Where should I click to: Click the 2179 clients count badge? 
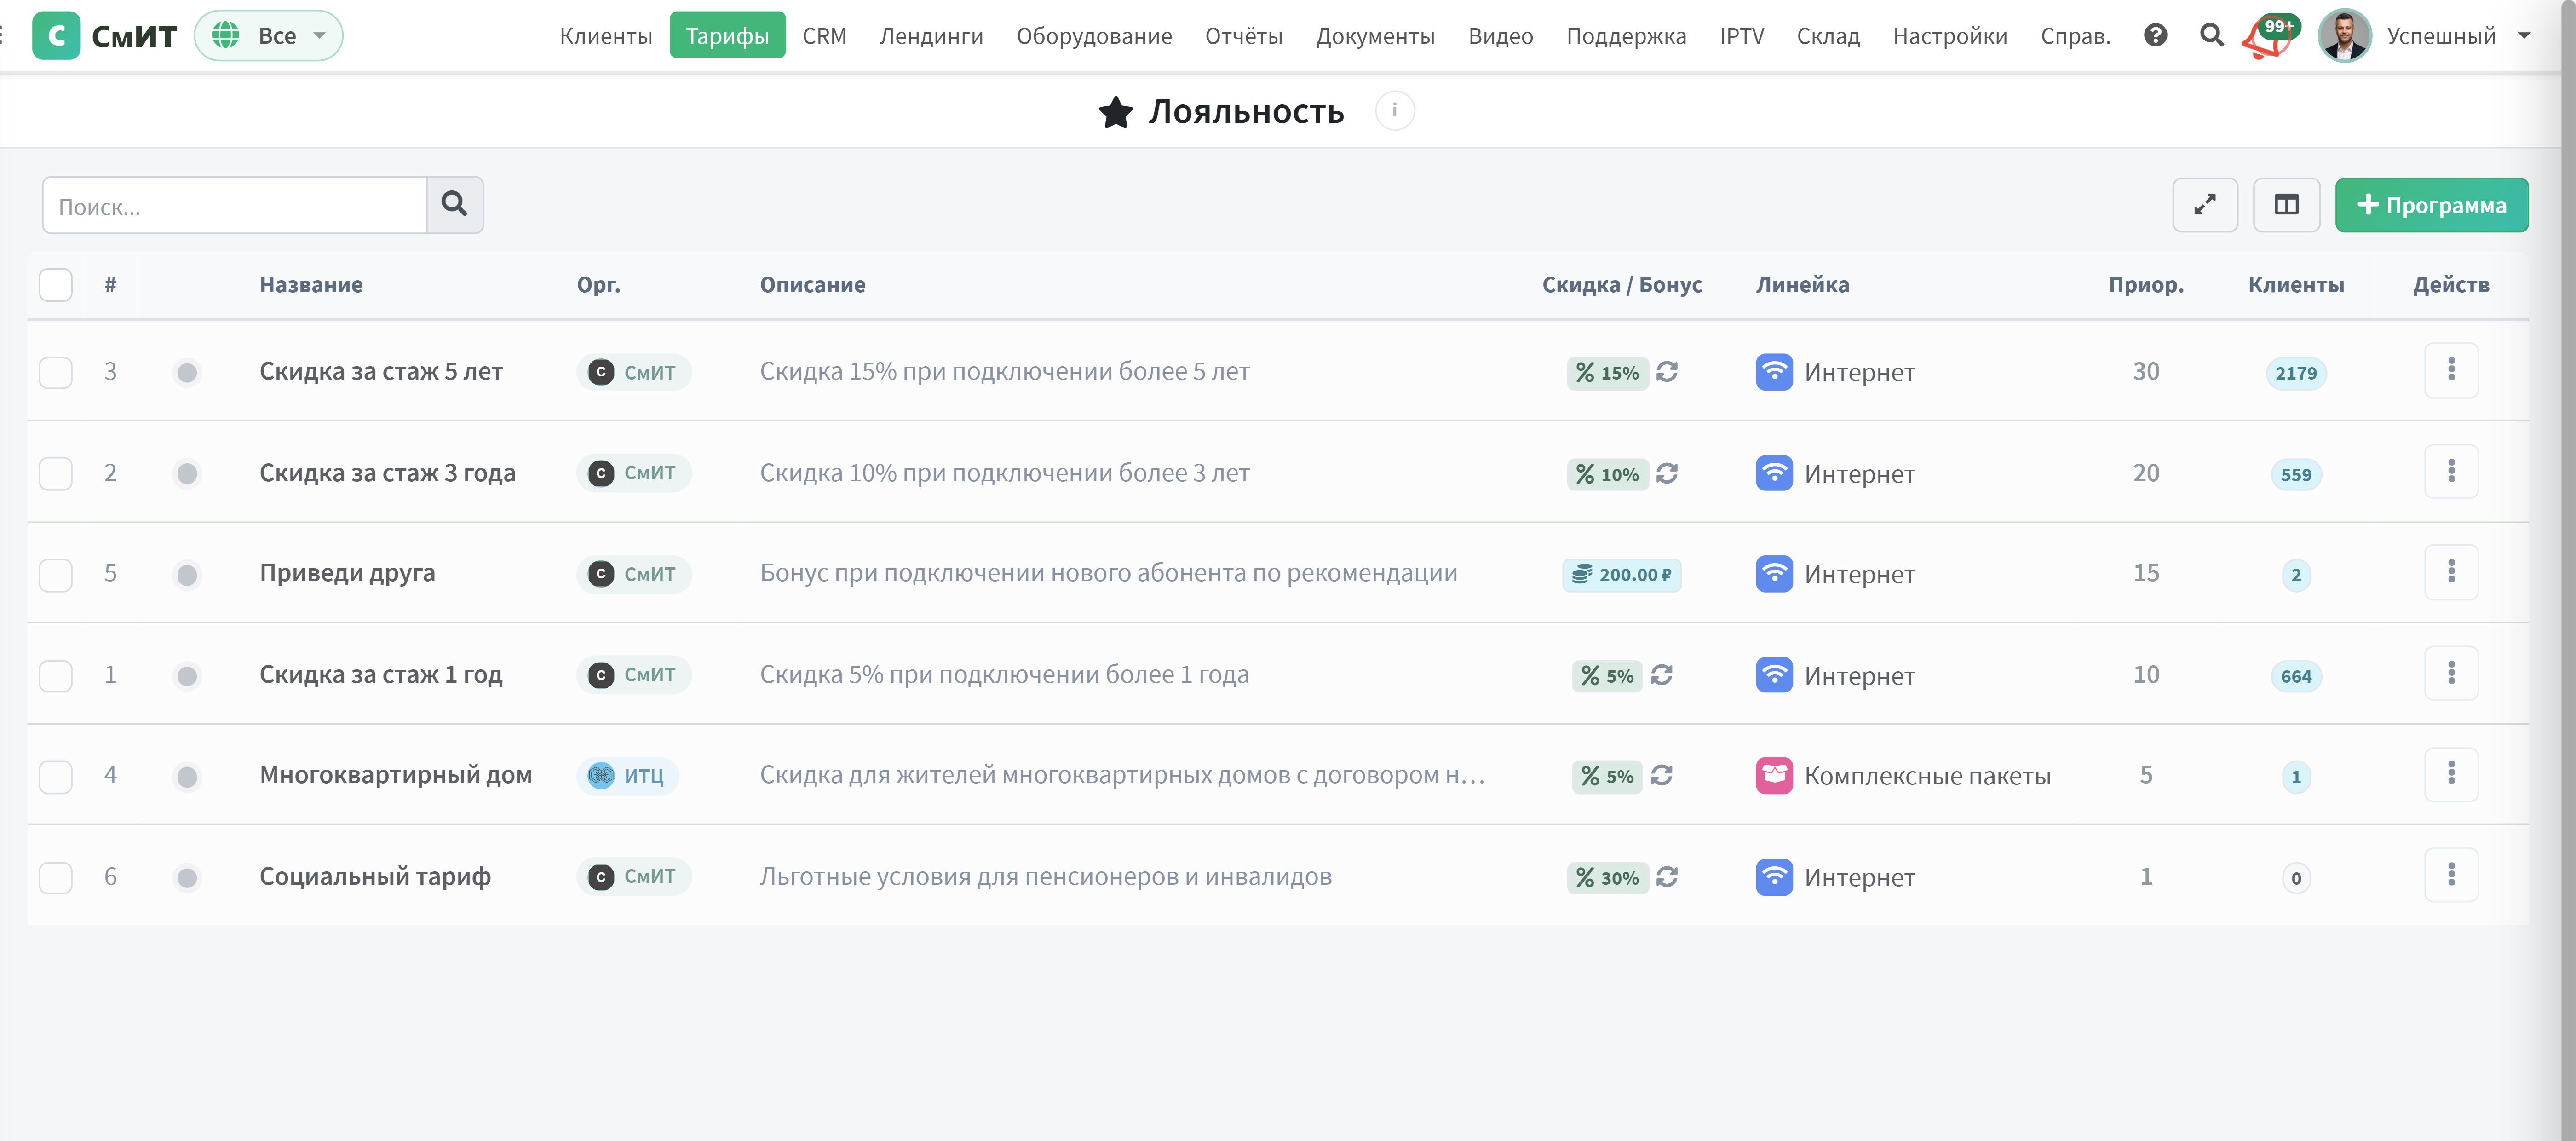[2295, 373]
